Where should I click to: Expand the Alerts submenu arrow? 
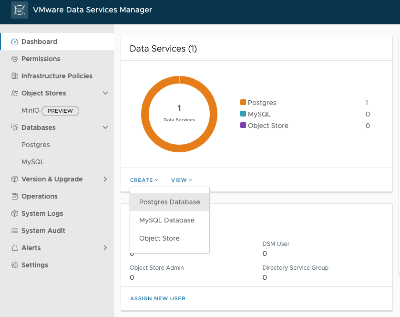[x=105, y=248]
